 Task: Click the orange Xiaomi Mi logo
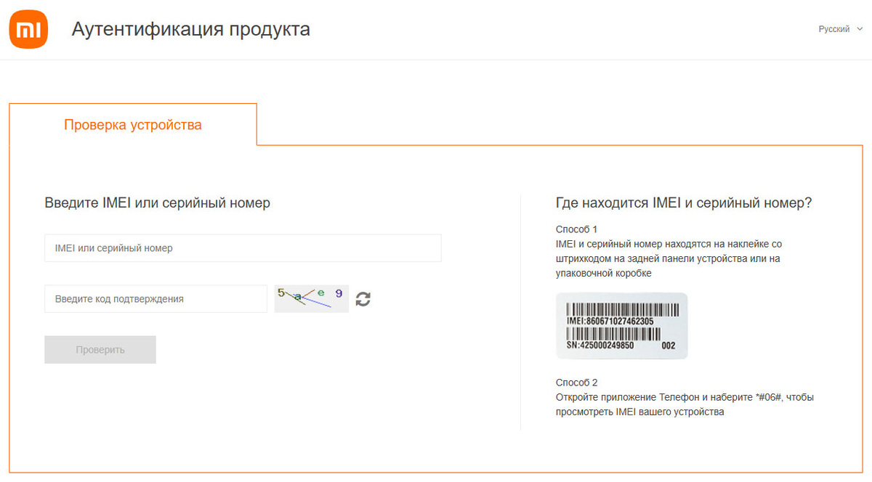[x=28, y=29]
